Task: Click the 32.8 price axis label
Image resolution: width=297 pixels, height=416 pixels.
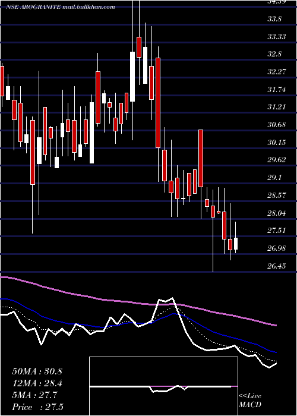Action: [x=274, y=54]
